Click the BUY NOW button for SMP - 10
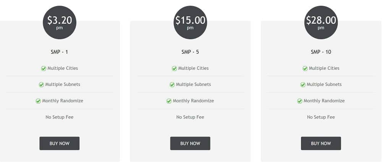 (321, 143)
